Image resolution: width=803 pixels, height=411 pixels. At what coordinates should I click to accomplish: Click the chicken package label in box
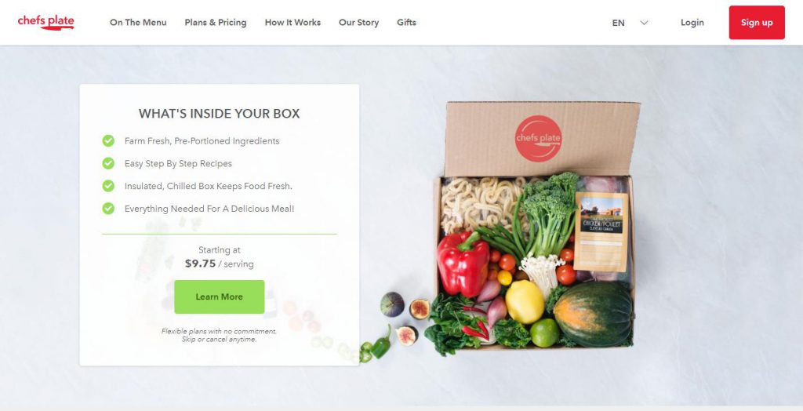(601, 231)
